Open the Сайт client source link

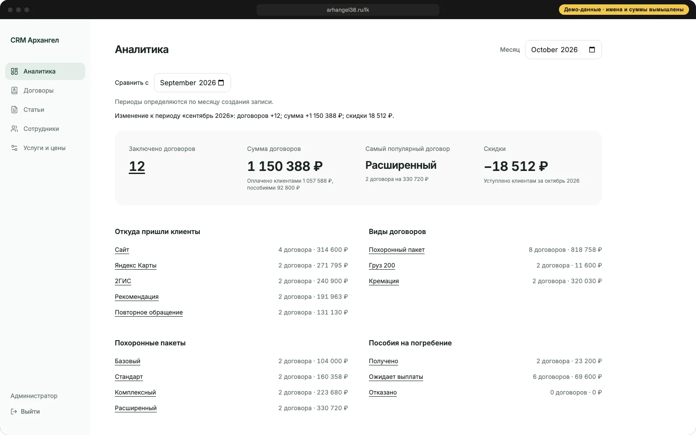click(122, 250)
